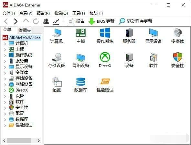Expand the 计算机 tree node
191x145 pixels.
coord(5,44)
